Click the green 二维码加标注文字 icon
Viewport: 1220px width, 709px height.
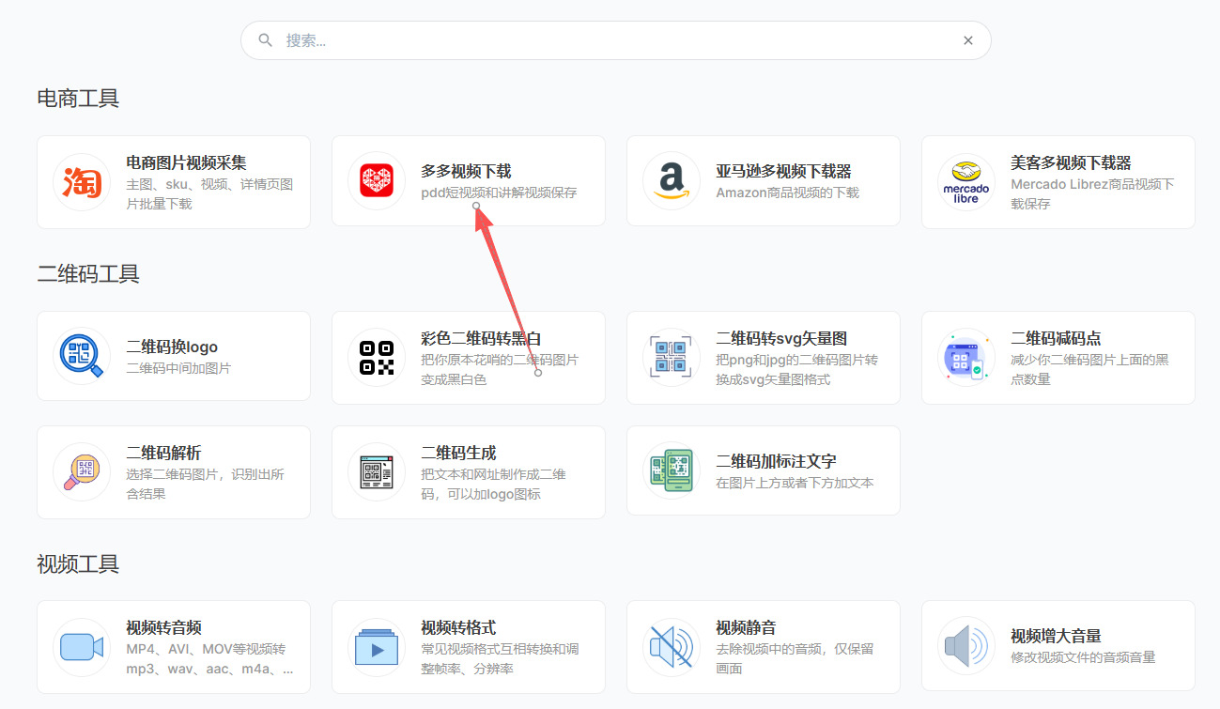click(x=672, y=470)
